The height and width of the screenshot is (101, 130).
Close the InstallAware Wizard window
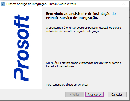[x=123, y=4]
